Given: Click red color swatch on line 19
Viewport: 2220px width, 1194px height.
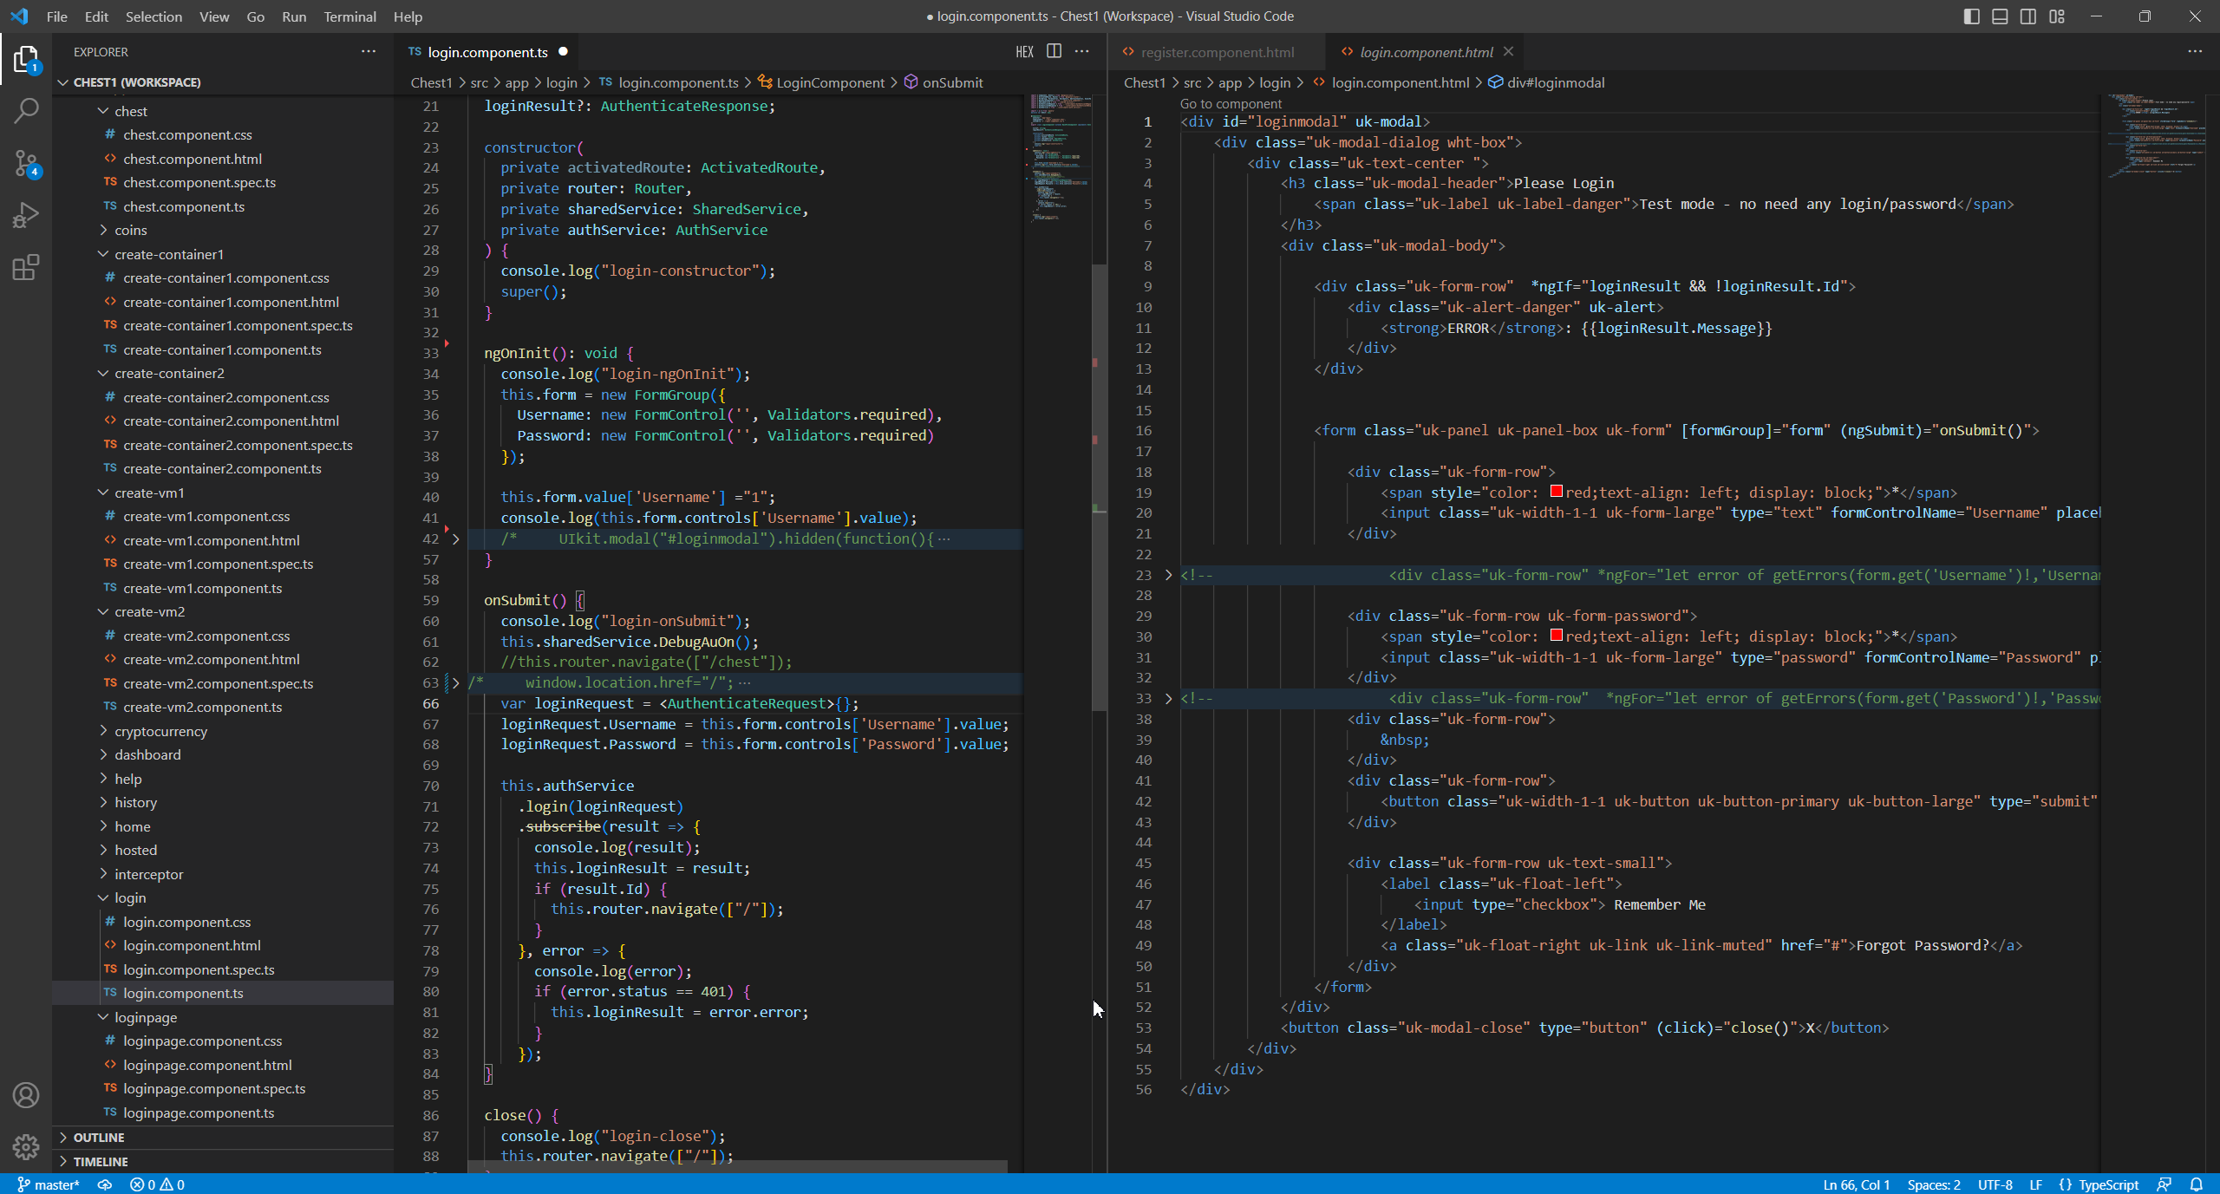Looking at the screenshot, I should point(1556,492).
